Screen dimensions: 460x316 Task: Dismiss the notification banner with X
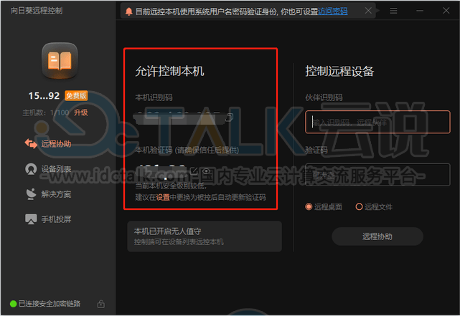(368, 11)
